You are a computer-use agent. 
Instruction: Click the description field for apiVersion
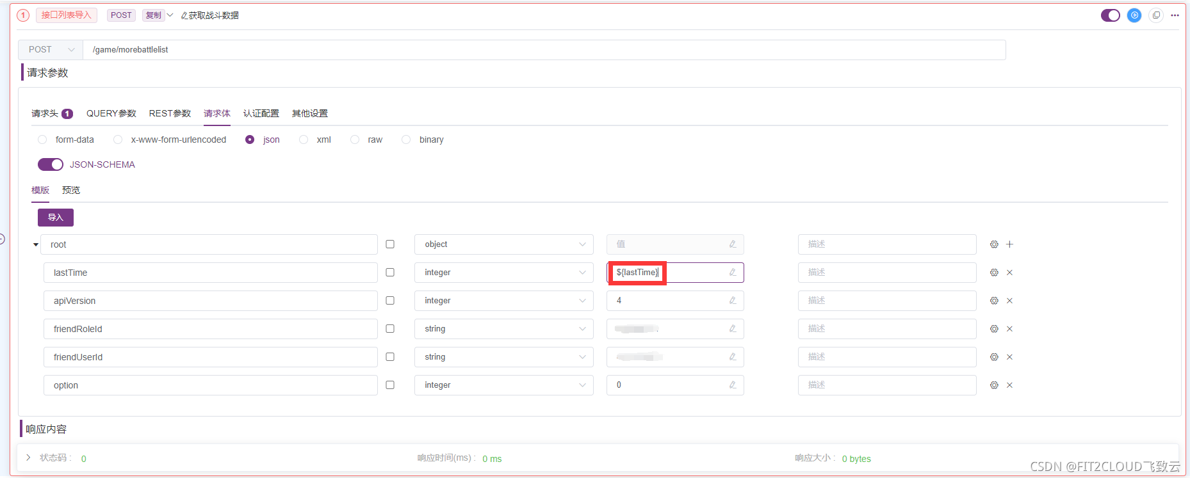[887, 301]
